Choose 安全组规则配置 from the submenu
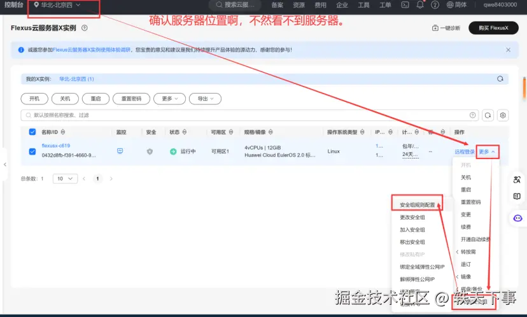The image size is (527, 317). tap(417, 205)
